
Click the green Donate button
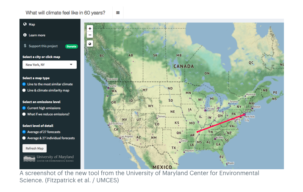[71, 46]
